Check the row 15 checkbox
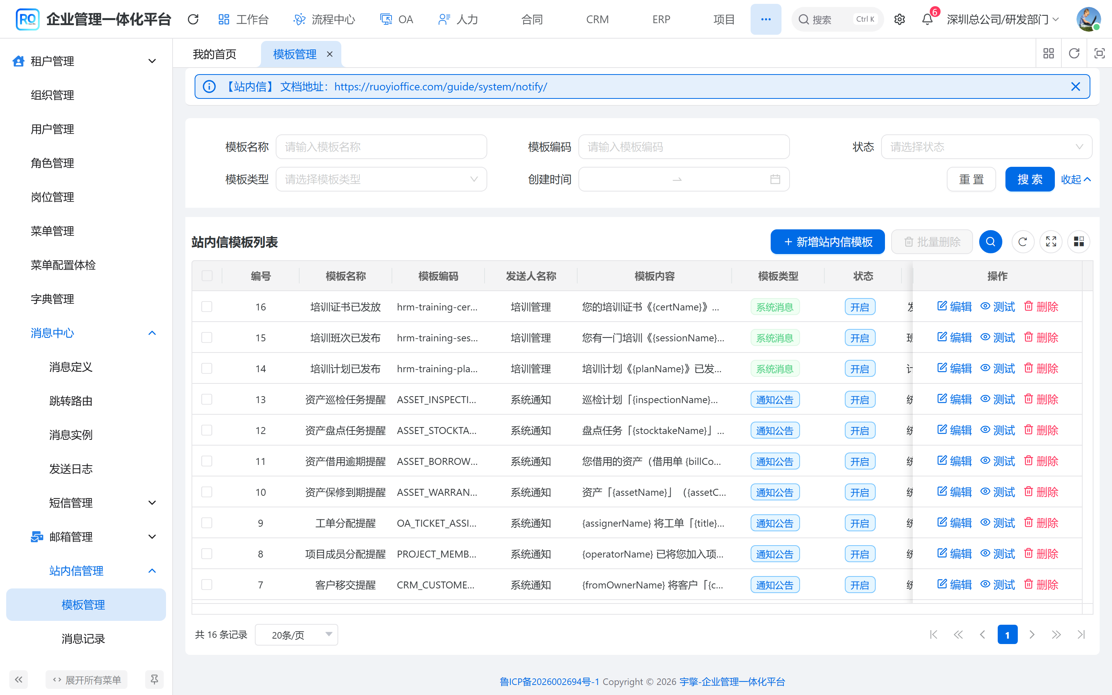1112x695 pixels. [x=207, y=337]
